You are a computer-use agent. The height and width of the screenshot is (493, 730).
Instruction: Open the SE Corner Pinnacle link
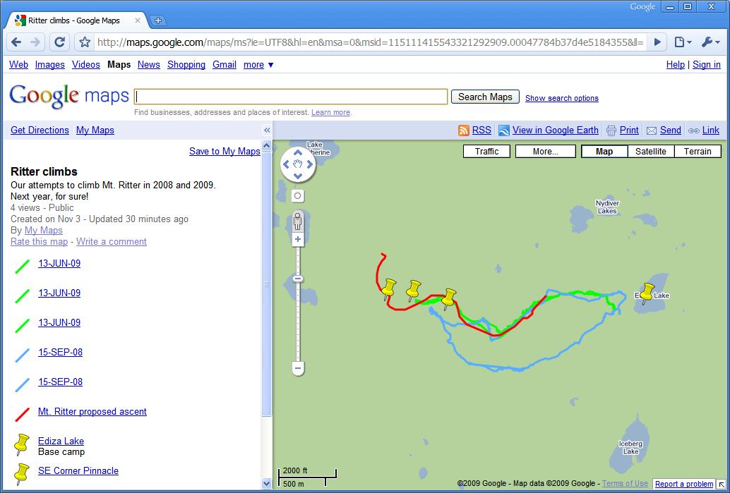click(x=78, y=470)
